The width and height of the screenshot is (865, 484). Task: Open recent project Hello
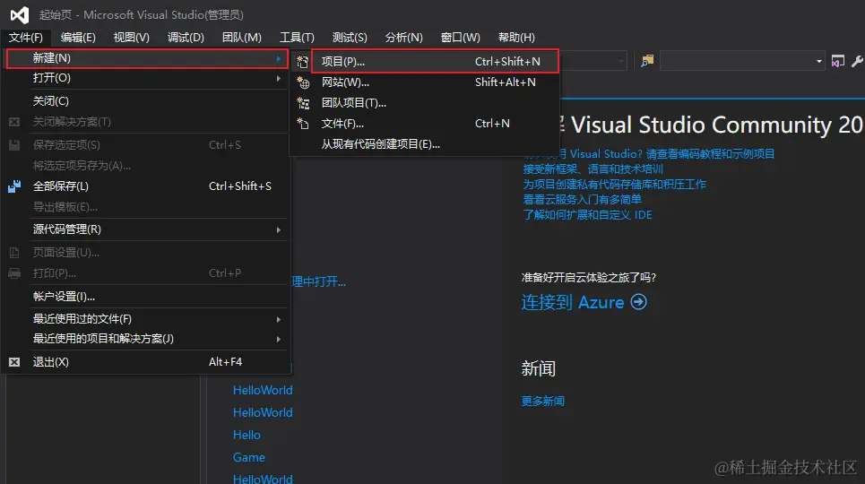pyautogui.click(x=247, y=435)
